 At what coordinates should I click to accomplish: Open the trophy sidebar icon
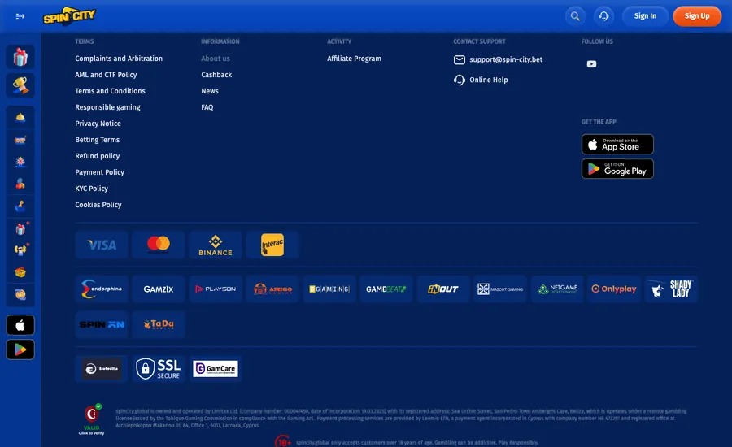[x=20, y=85]
